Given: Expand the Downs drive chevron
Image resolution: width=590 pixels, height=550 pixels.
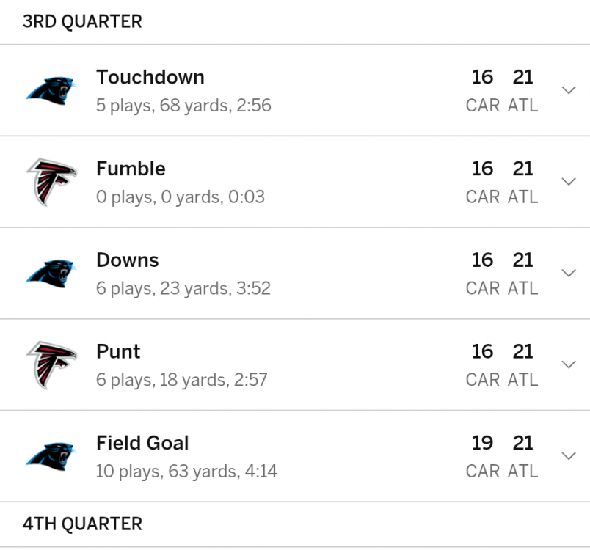Looking at the screenshot, I should pos(569,273).
